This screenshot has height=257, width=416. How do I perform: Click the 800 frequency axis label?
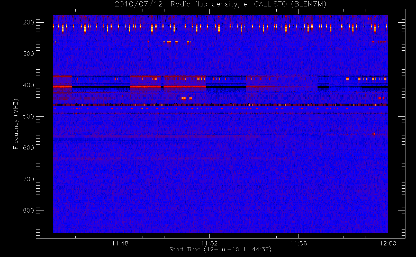29,210
